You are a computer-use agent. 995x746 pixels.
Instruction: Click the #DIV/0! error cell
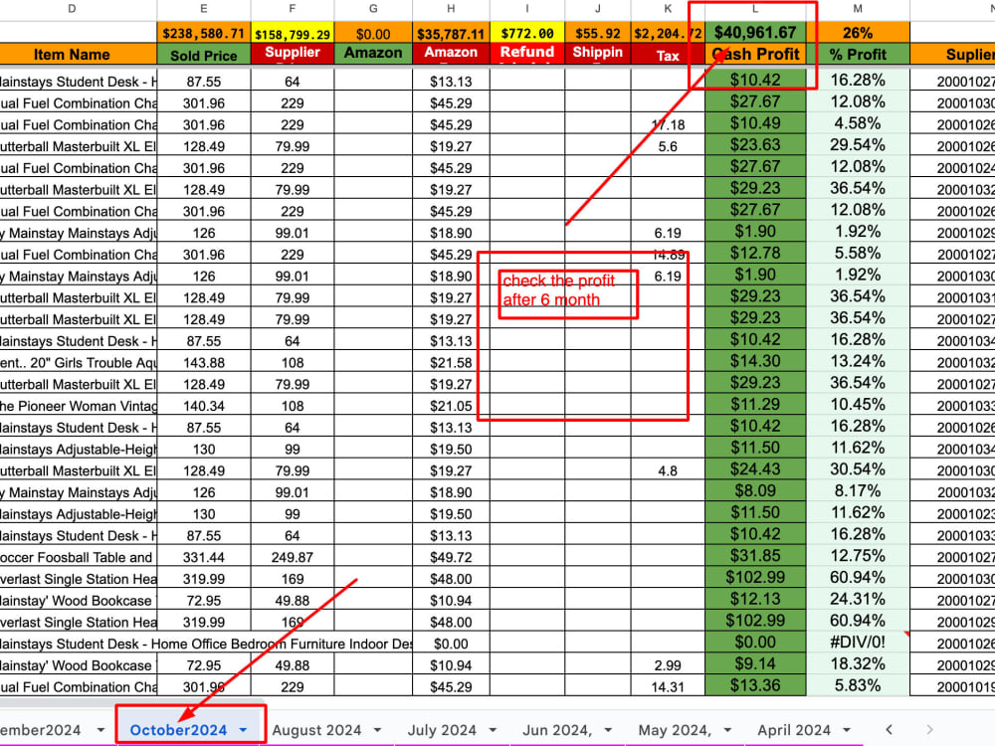858,643
